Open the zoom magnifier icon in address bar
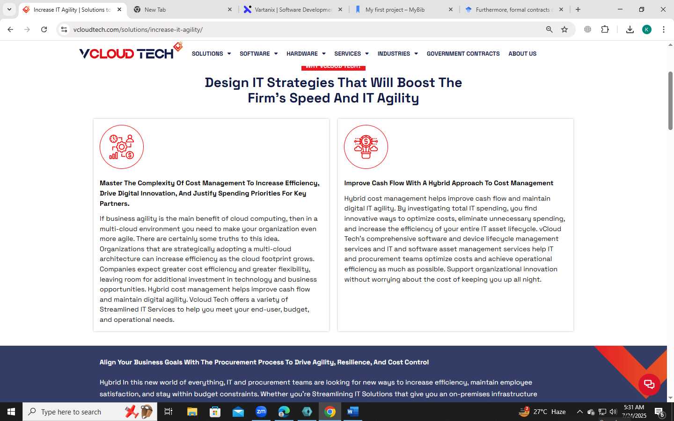The height and width of the screenshot is (421, 674). click(549, 29)
